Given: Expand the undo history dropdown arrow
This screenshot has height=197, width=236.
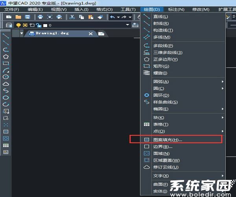Looking at the screenshot, I should point(118,17).
